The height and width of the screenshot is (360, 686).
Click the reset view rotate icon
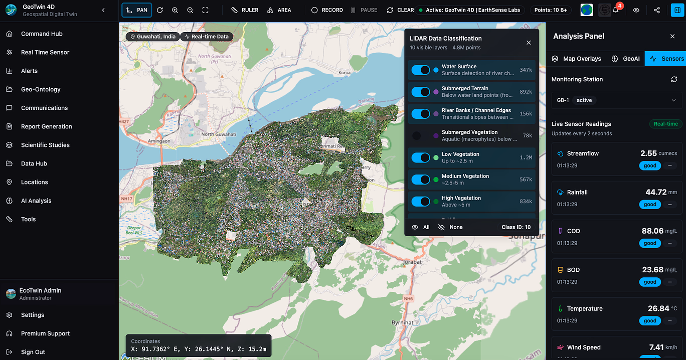pos(160,10)
